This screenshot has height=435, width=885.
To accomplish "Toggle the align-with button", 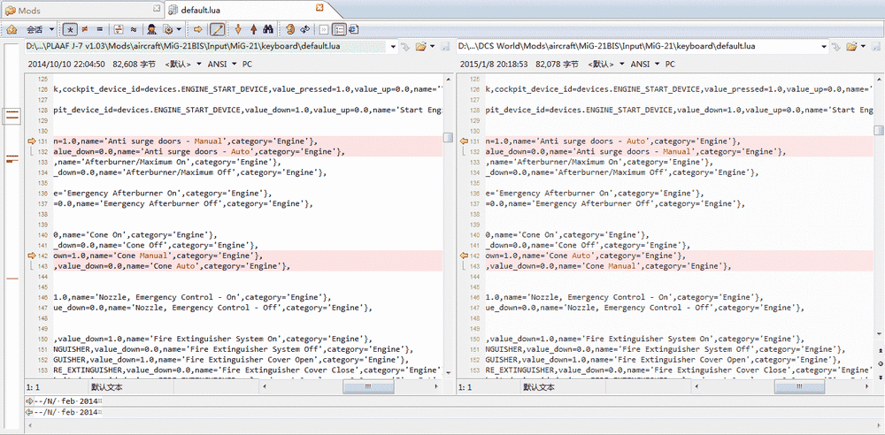I will pyautogui.click(x=323, y=29).
